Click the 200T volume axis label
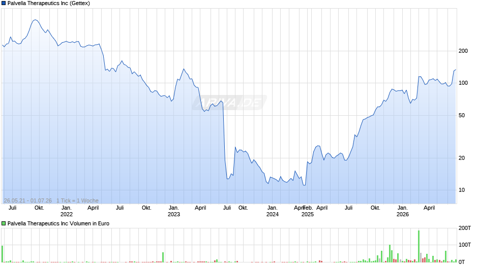The width and height of the screenshot is (478, 267). point(465,228)
